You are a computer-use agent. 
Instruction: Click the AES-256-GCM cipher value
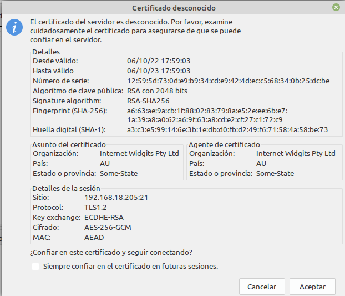point(108,227)
